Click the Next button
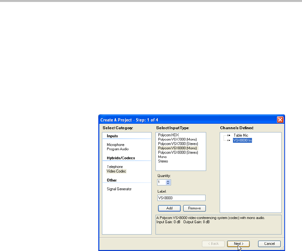The height and width of the screenshot is (251, 302). [238, 244]
